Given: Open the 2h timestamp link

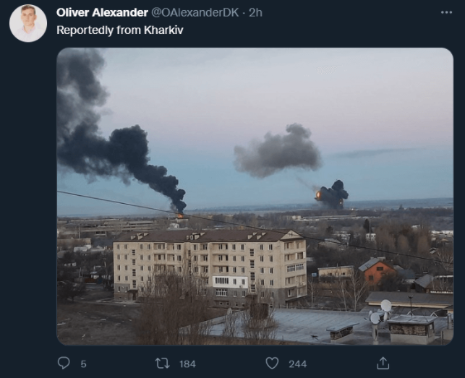Looking at the screenshot, I should [x=255, y=12].
